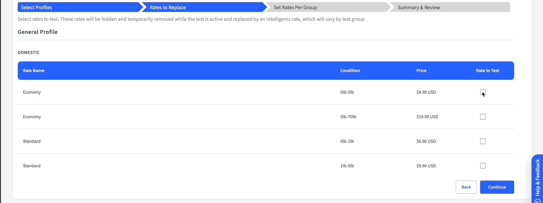Go to the Select Profiles step
Screen dimensions: 543x203
tap(37, 7)
